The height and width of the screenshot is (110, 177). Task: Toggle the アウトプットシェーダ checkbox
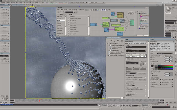(x=160, y=84)
